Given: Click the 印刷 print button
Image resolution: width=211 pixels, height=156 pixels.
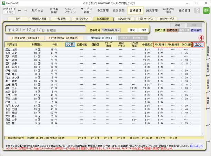Looking at the screenshot, I should point(177,25).
